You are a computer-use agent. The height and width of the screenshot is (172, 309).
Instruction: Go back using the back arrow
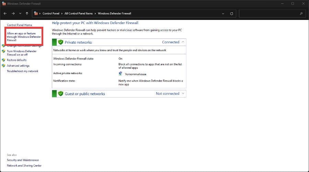pos(5,13)
